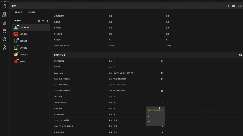The width and height of the screenshot is (243, 136).
Task: Open the 驱动程序 drivers icon in sidebar
Action: (4, 14)
